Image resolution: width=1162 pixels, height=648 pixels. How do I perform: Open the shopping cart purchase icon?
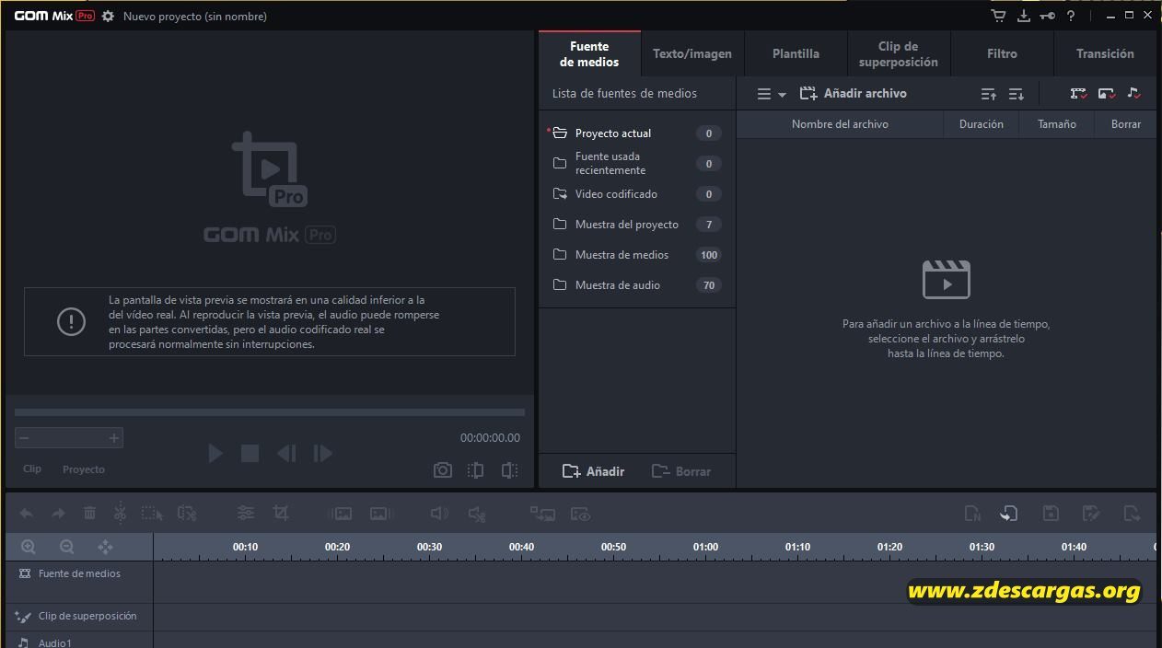998,16
